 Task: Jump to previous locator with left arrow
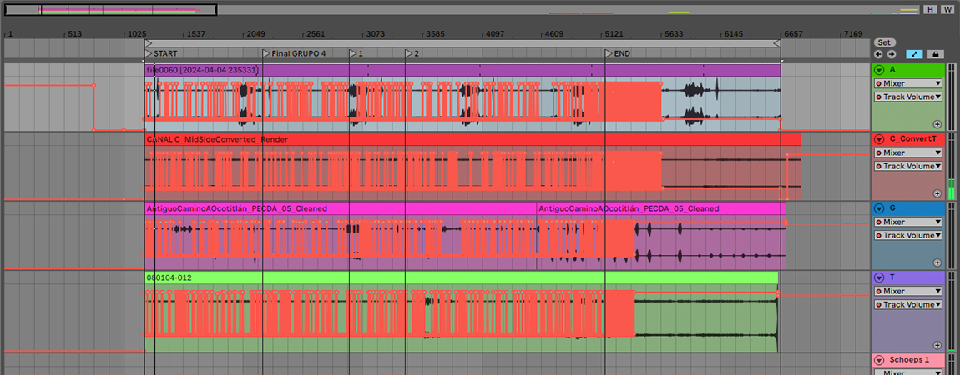[x=878, y=54]
